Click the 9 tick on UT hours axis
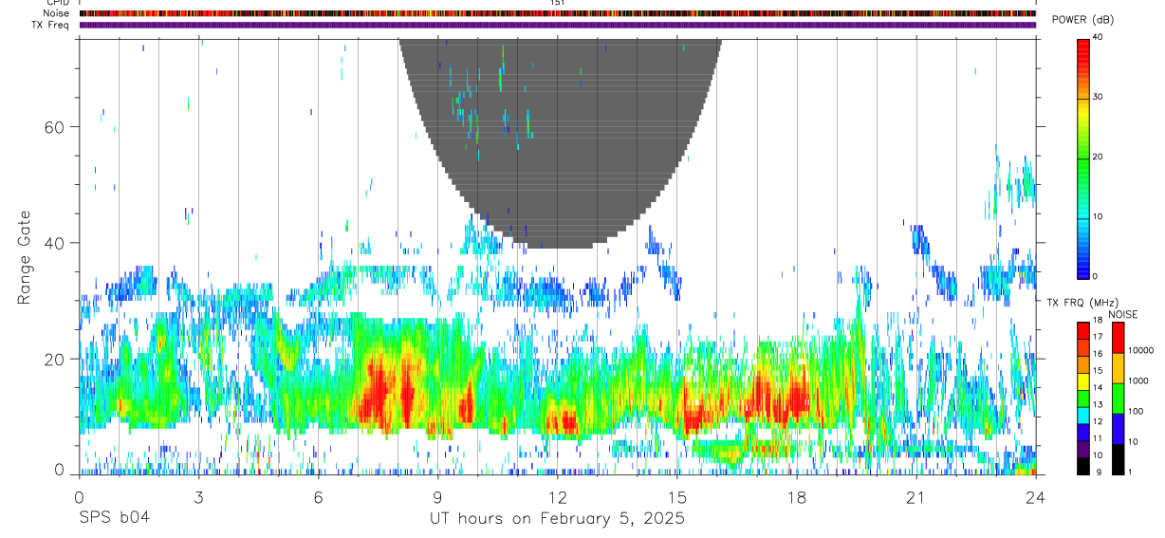This screenshot has width=1165, height=538. 437,497
